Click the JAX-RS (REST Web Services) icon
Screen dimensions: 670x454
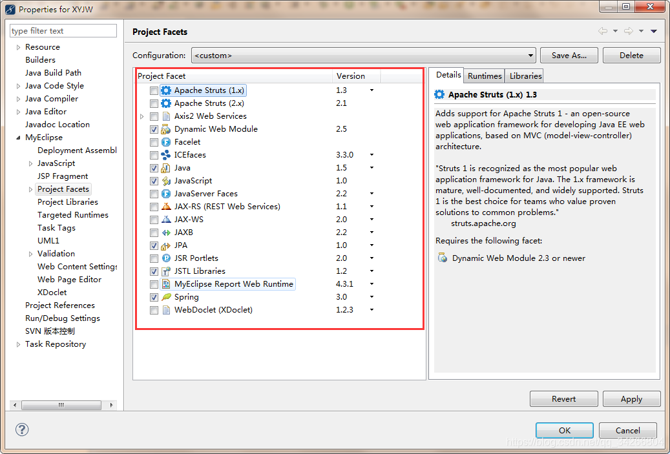click(x=166, y=207)
